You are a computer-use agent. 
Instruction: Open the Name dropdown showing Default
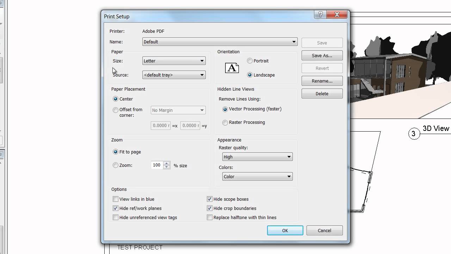pyautogui.click(x=220, y=42)
